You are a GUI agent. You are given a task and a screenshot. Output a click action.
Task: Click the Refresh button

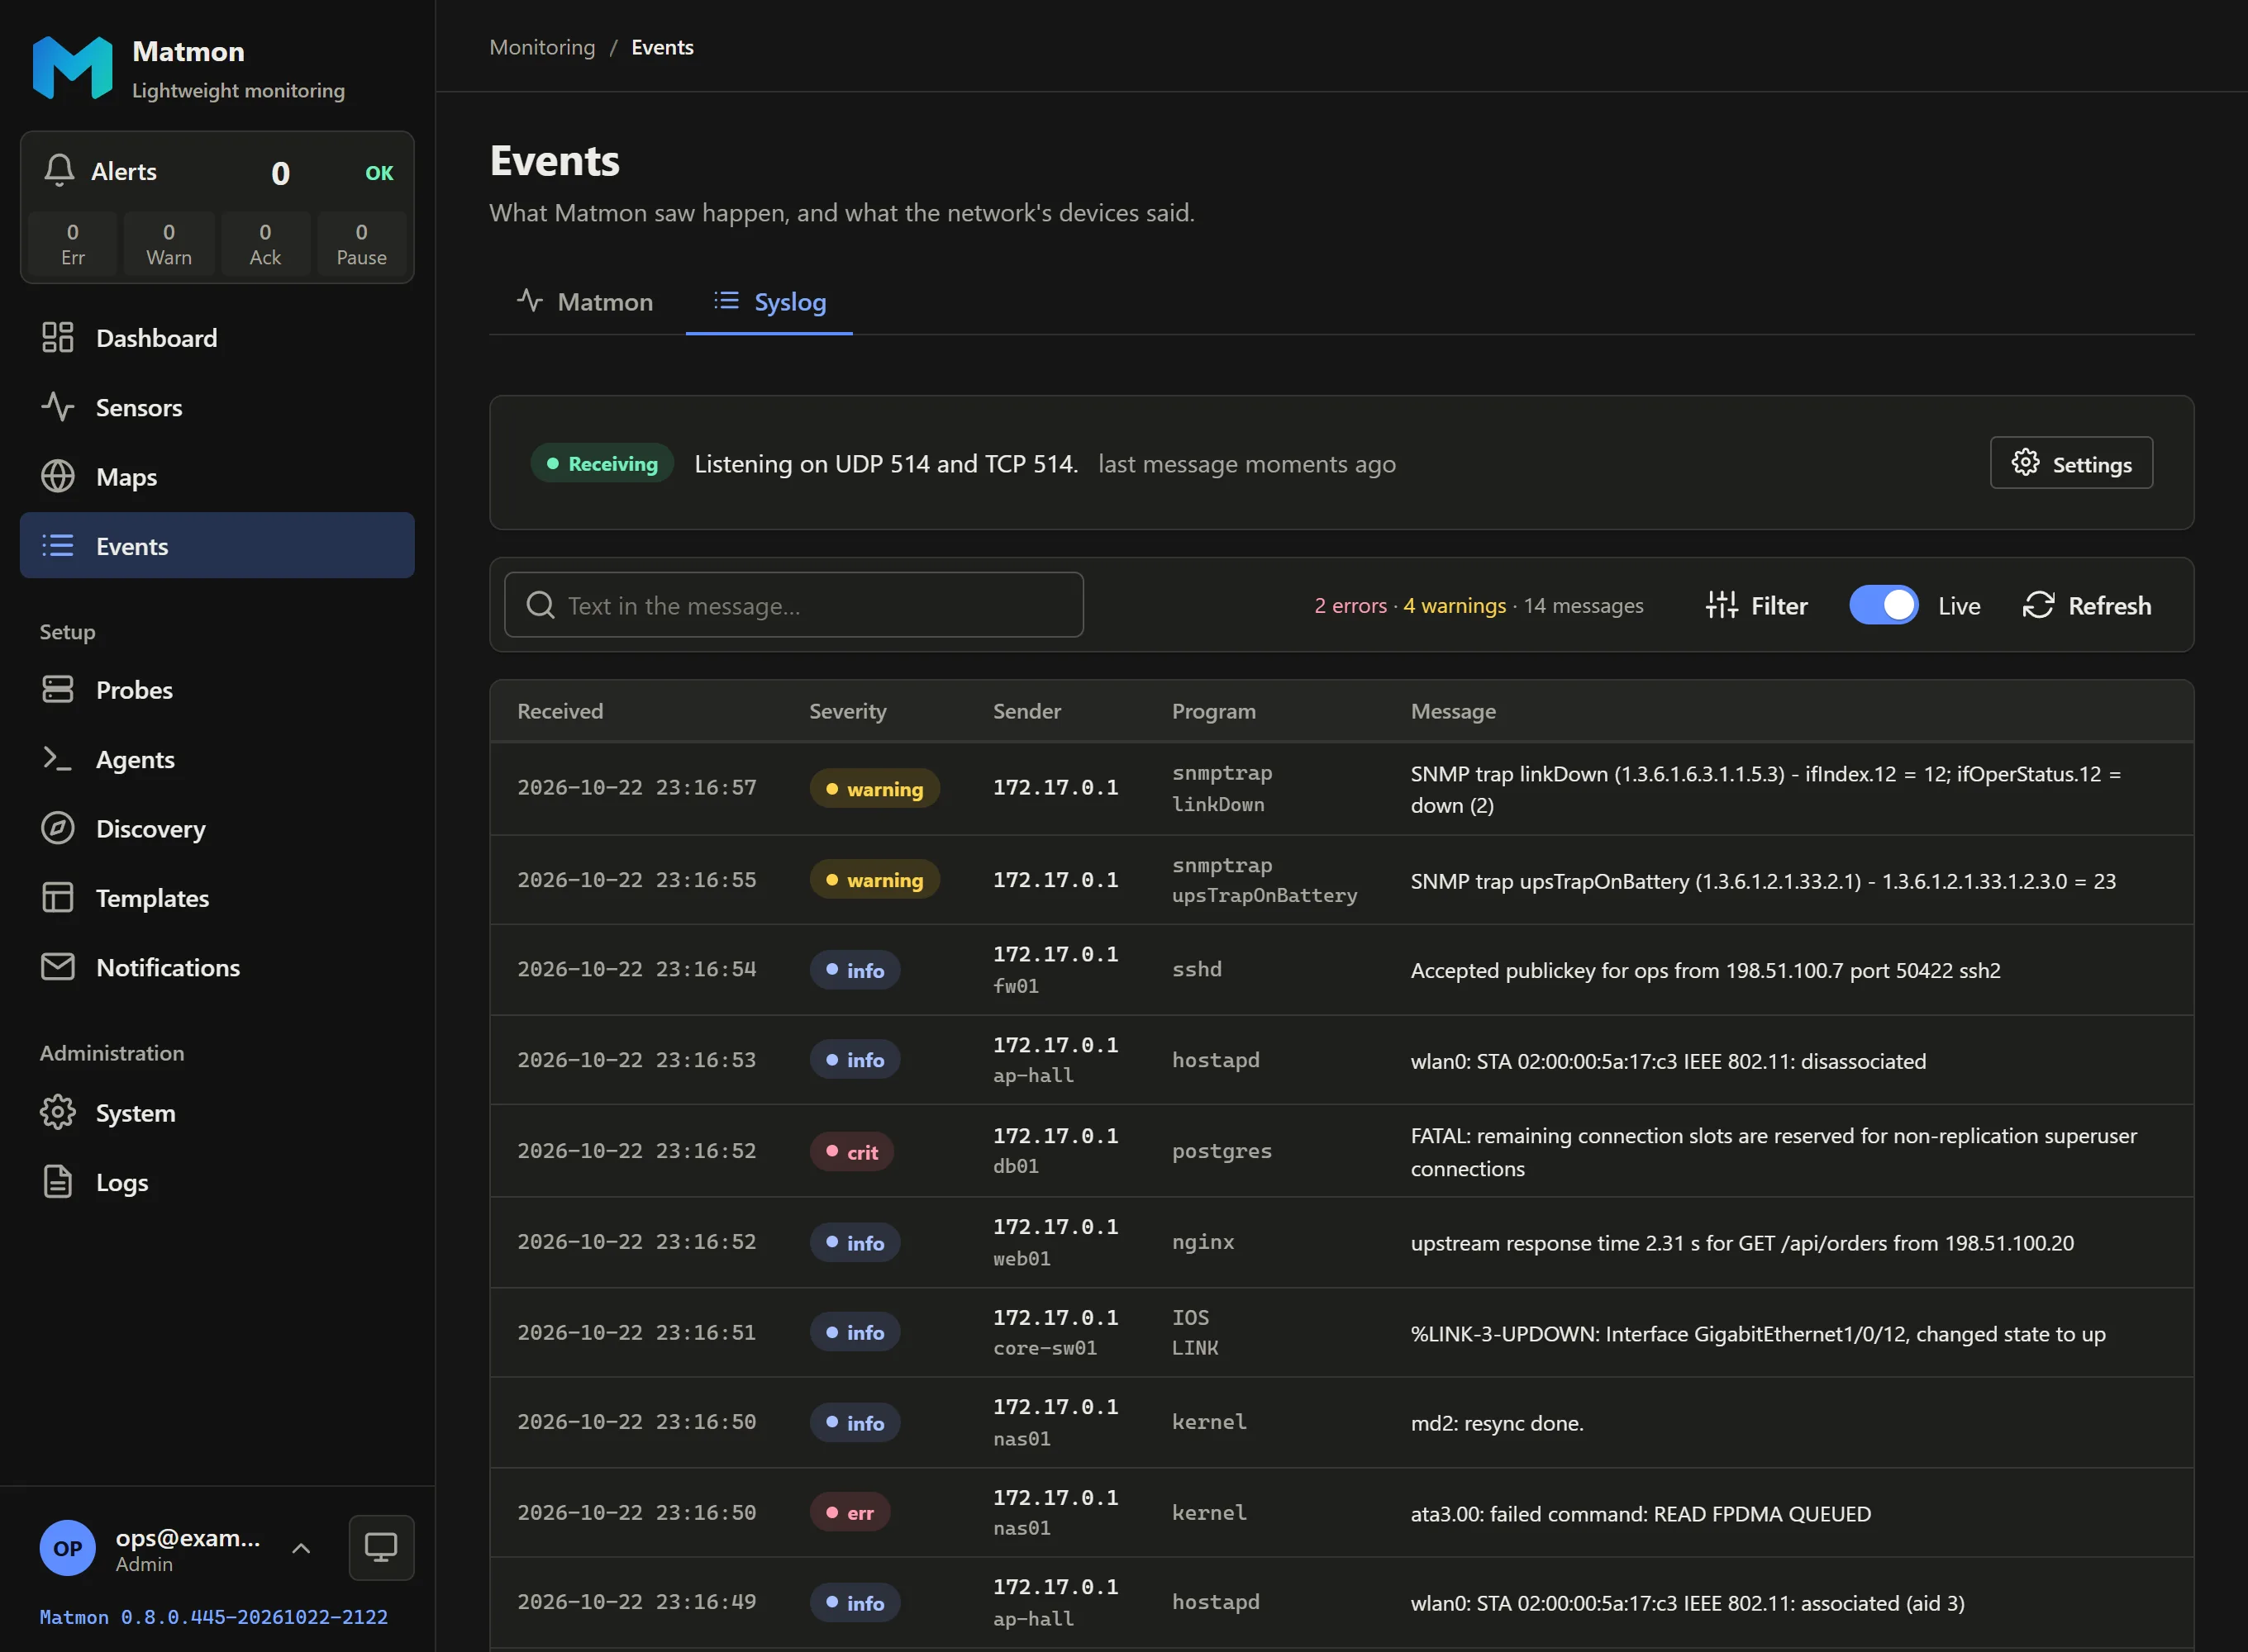(x=2087, y=605)
